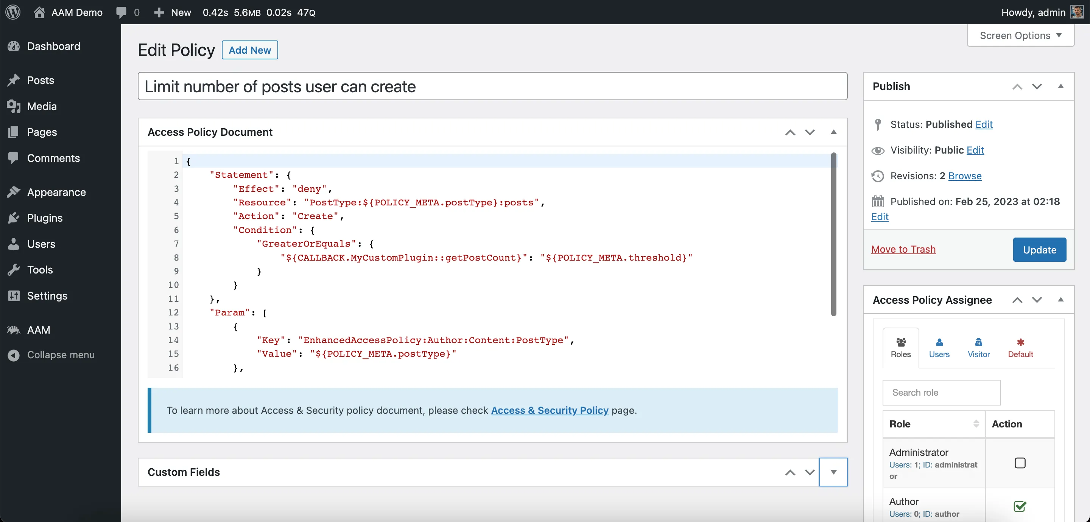Screen dimensions: 1090x522
Task: Switch to Users assignee tab
Action: tap(939, 348)
